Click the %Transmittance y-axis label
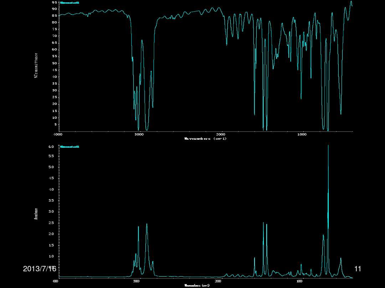Image resolution: width=385 pixels, height=288 pixels. coord(36,66)
